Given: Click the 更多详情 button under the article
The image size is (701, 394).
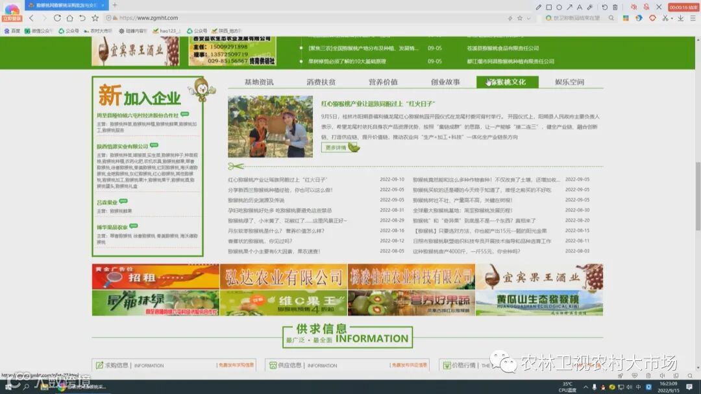Looking at the screenshot, I should tap(340, 147).
